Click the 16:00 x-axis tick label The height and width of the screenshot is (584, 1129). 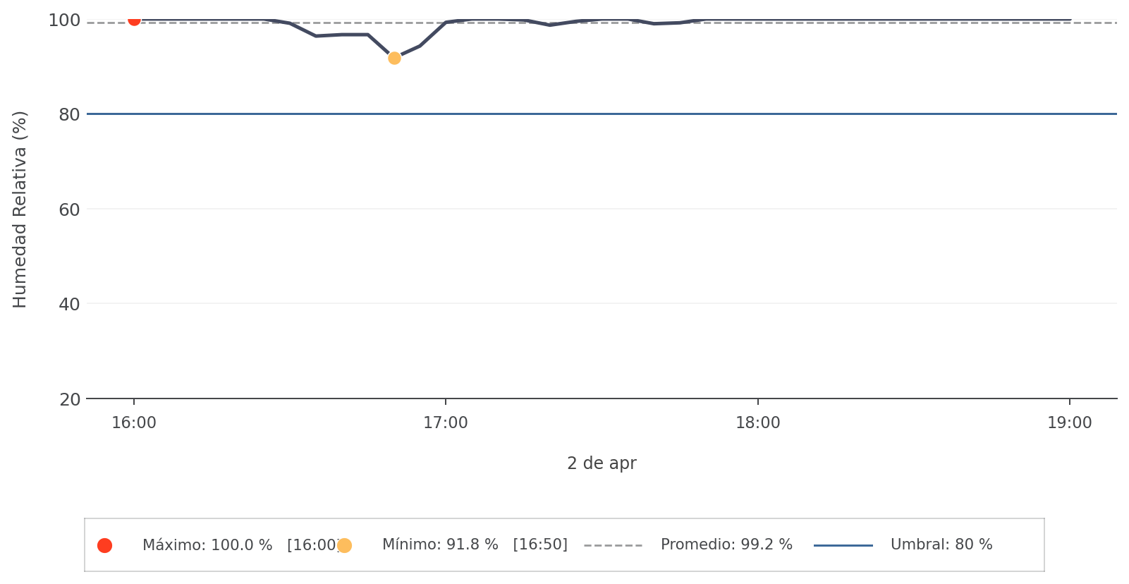click(134, 423)
